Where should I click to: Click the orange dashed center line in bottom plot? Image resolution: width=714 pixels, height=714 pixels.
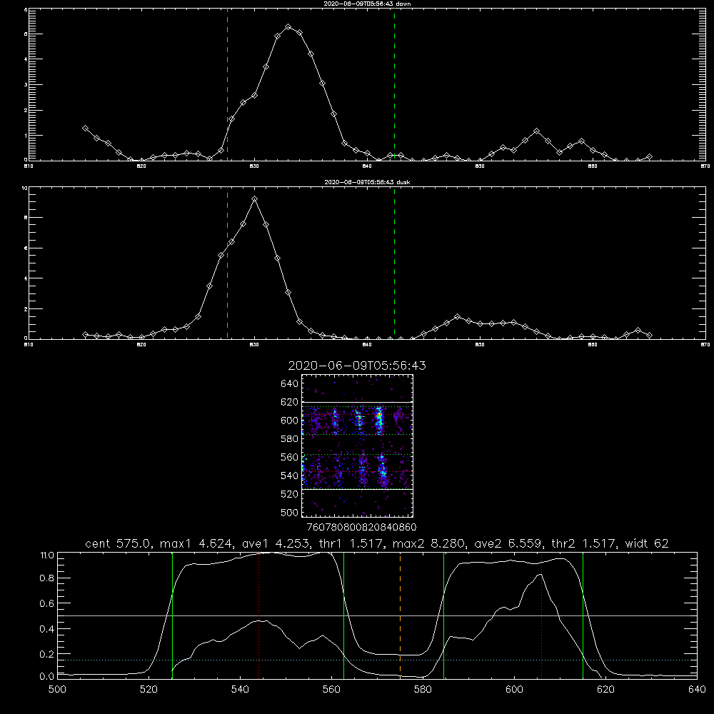point(401,615)
